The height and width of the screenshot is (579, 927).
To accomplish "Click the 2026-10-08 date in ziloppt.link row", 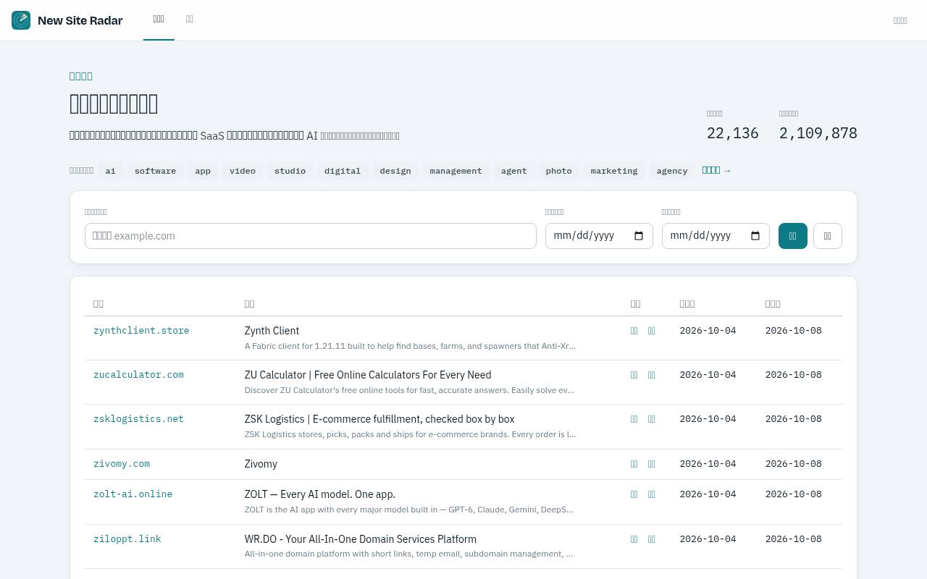I will point(794,539).
